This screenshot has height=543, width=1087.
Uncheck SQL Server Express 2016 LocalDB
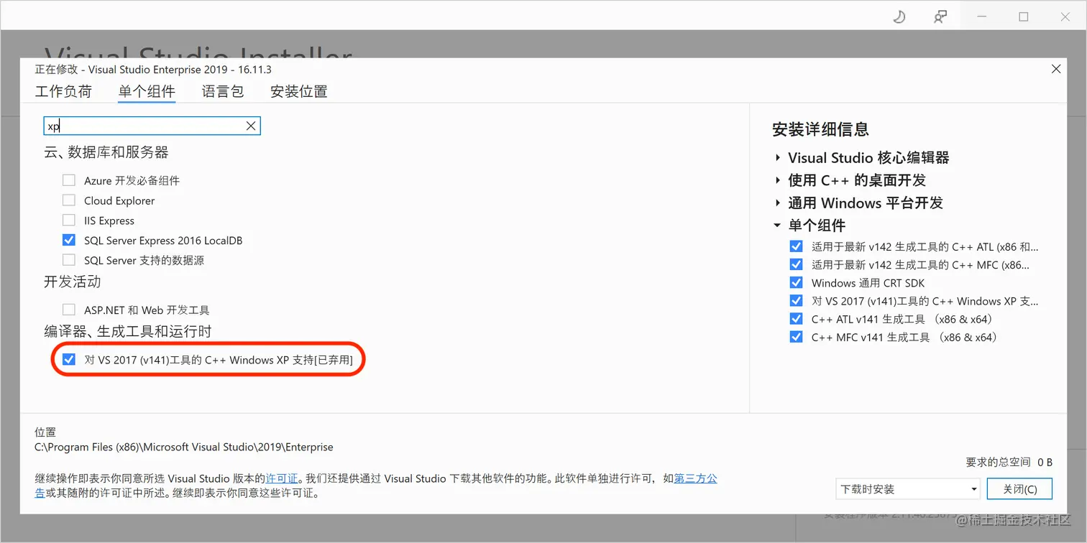point(68,240)
